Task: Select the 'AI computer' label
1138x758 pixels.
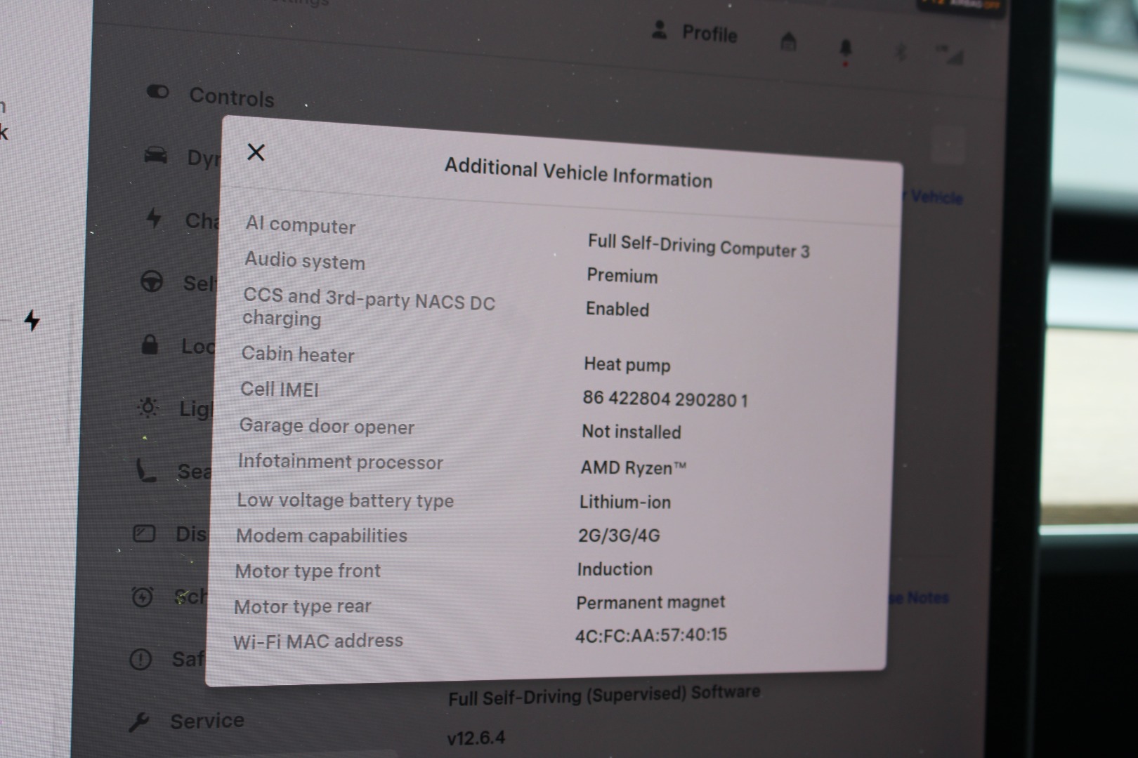Action: click(301, 225)
